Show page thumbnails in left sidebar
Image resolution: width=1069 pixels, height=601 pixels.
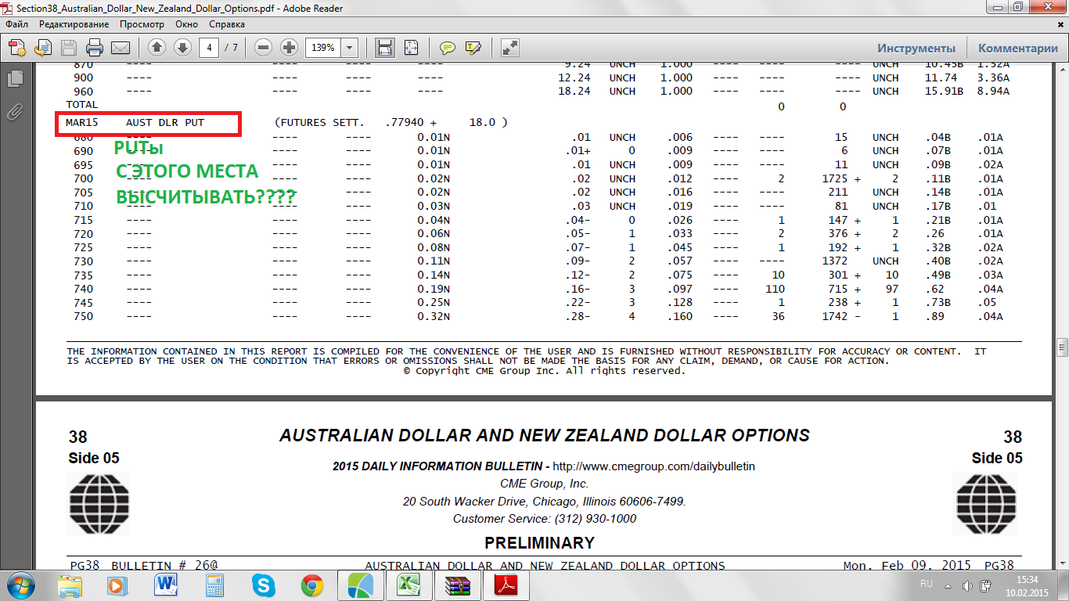click(15, 79)
